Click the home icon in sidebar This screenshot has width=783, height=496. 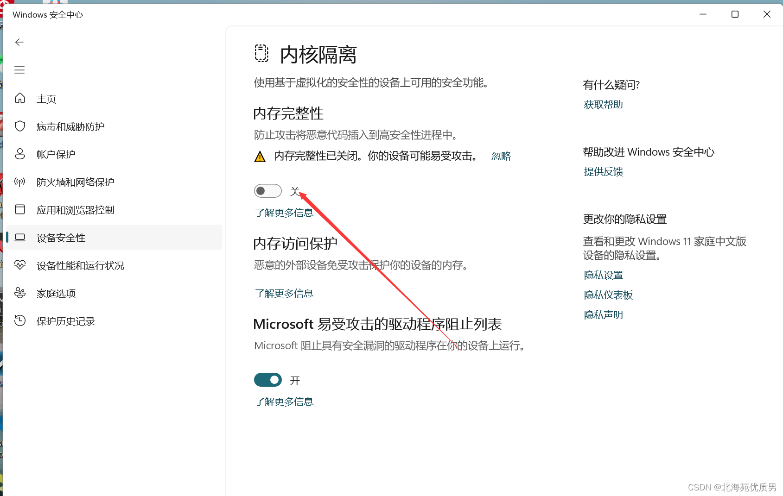tap(20, 98)
